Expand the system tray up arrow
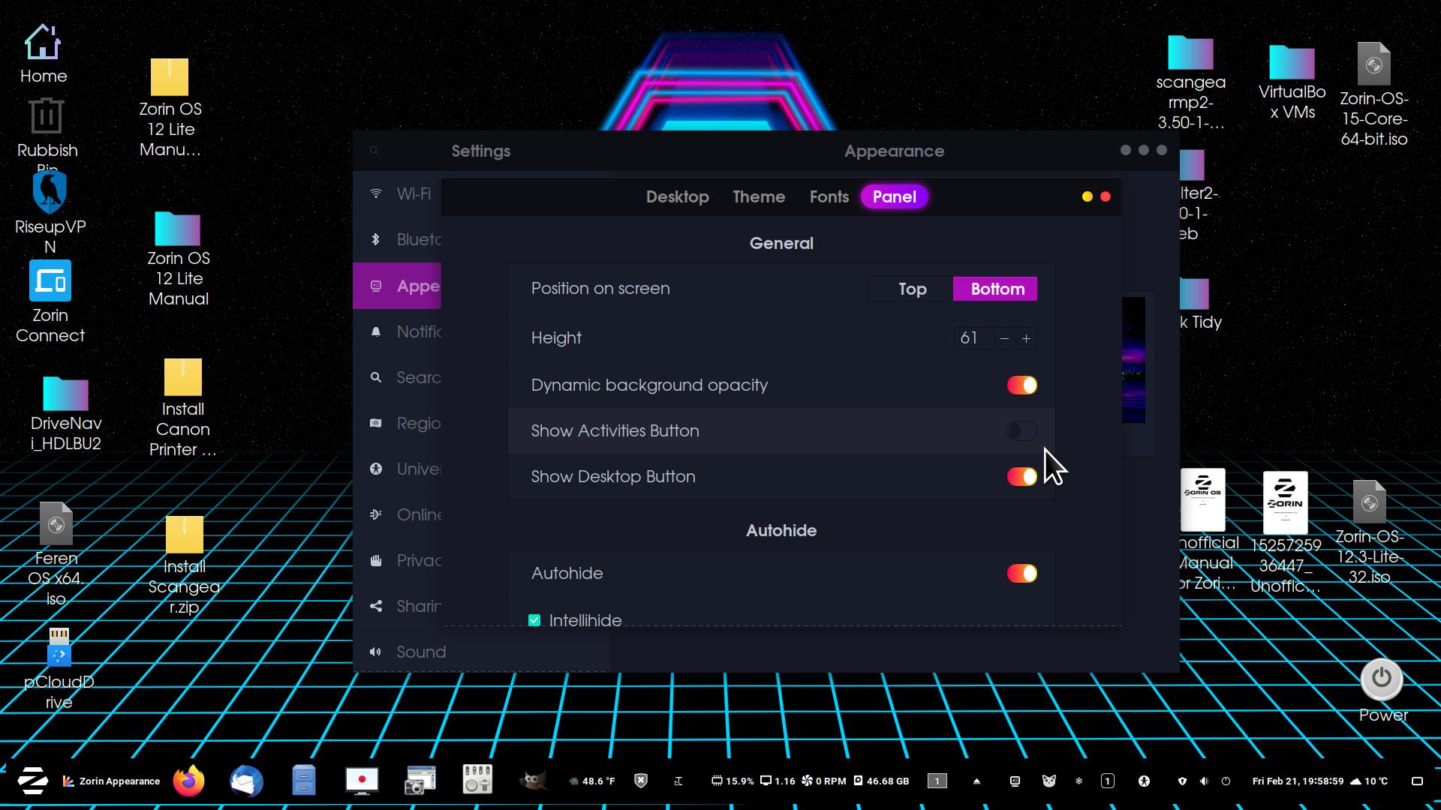 point(976,781)
